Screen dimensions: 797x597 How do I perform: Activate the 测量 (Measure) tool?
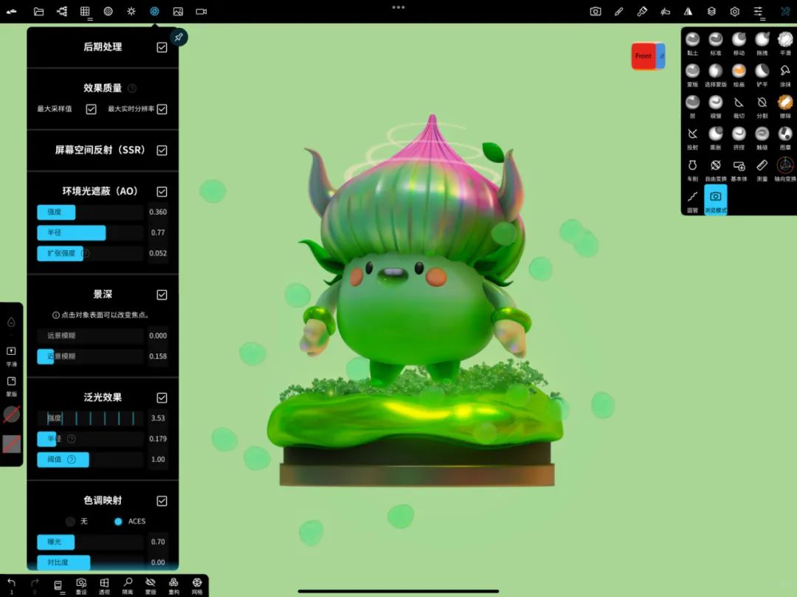click(x=762, y=167)
